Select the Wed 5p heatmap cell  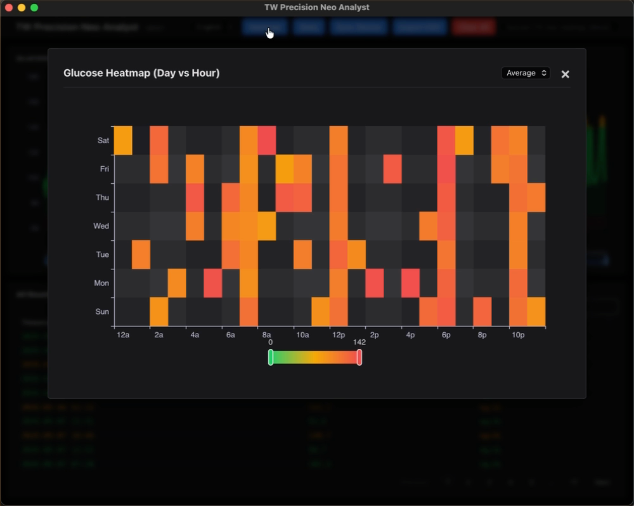point(428,226)
